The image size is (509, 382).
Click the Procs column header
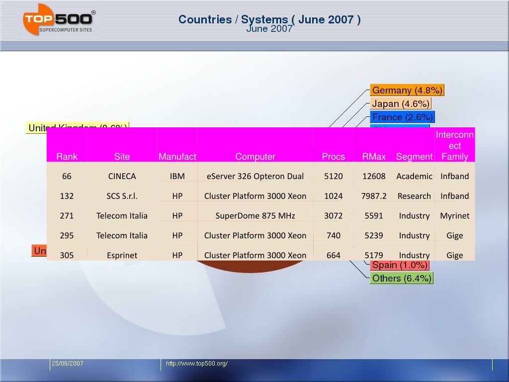coord(334,157)
